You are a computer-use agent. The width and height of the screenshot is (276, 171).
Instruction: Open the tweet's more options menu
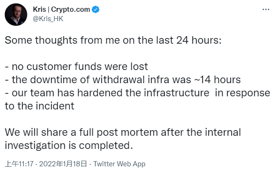(266, 9)
